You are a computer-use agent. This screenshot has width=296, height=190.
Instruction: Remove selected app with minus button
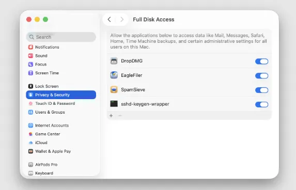pos(120,116)
